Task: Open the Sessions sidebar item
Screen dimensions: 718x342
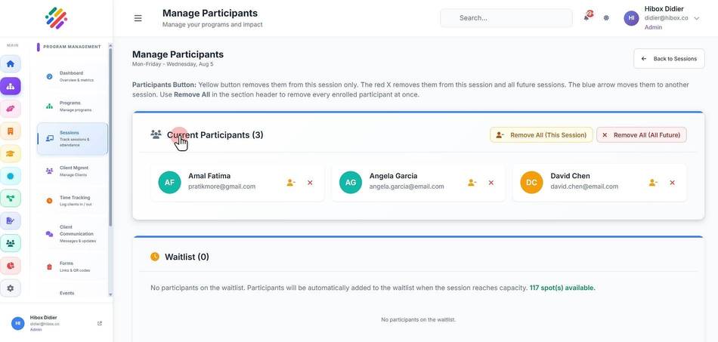Action: (73, 139)
